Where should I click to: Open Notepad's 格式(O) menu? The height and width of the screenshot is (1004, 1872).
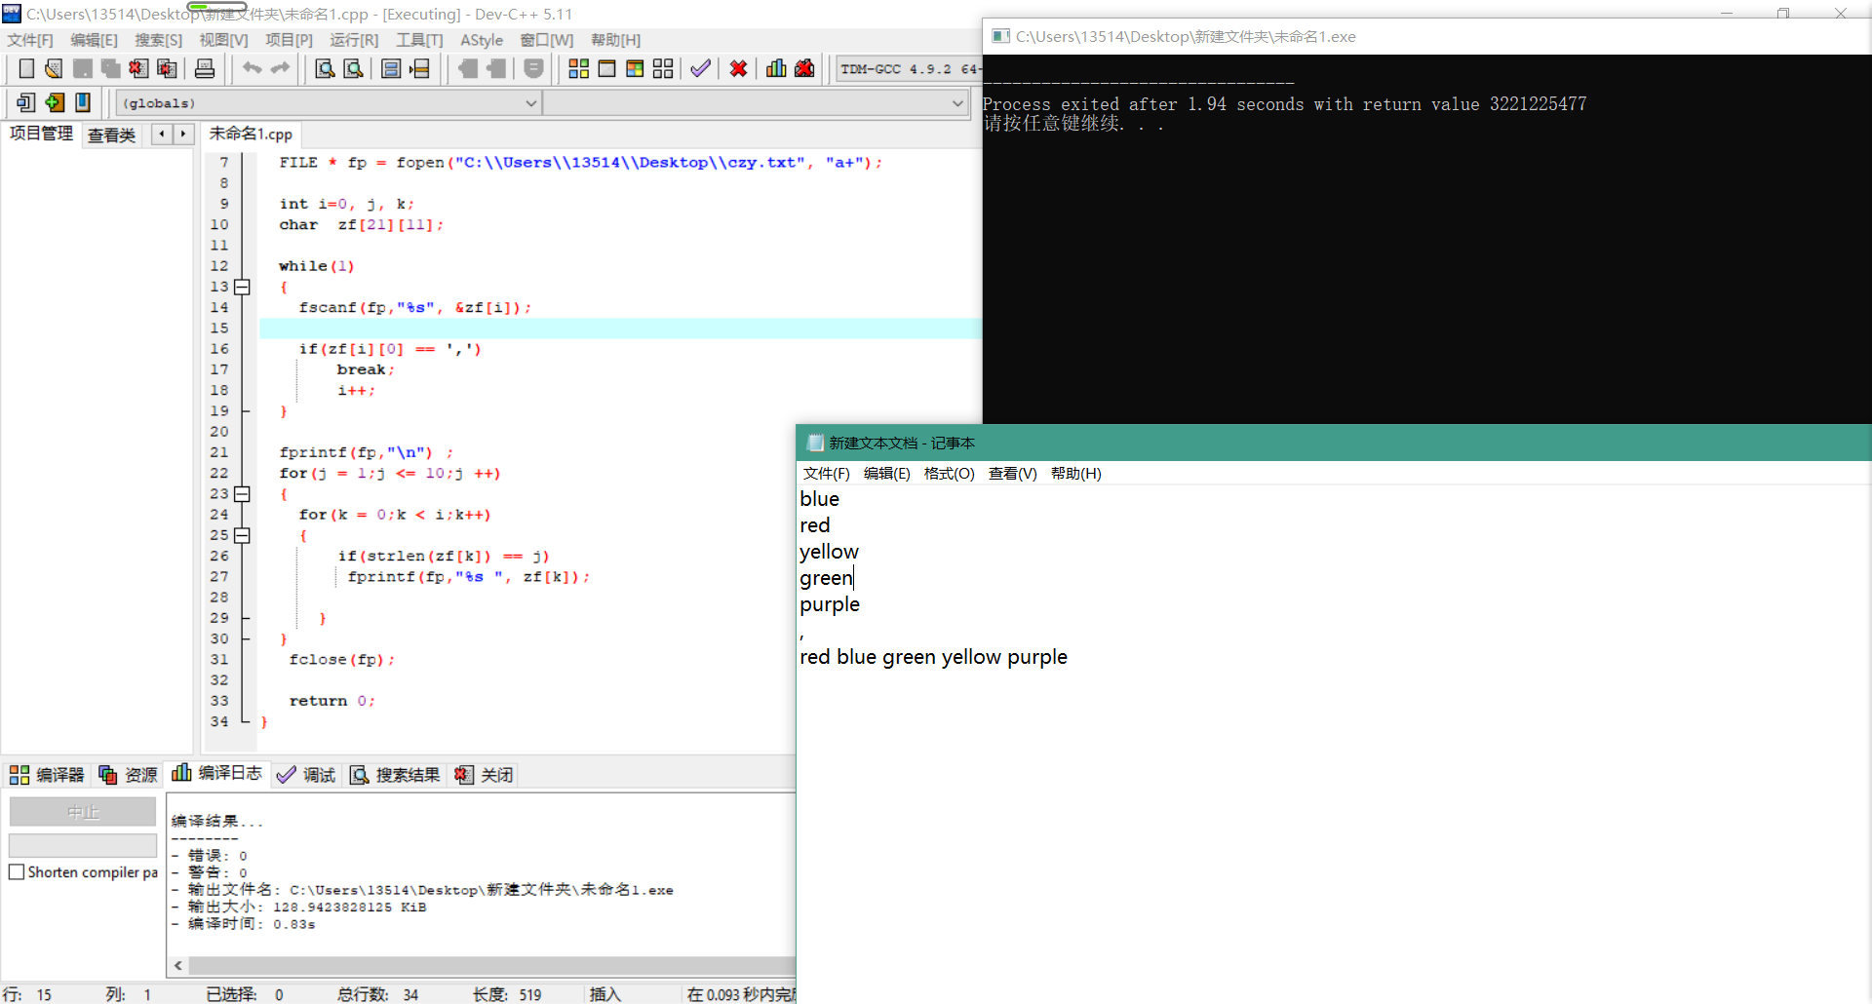[x=949, y=474]
